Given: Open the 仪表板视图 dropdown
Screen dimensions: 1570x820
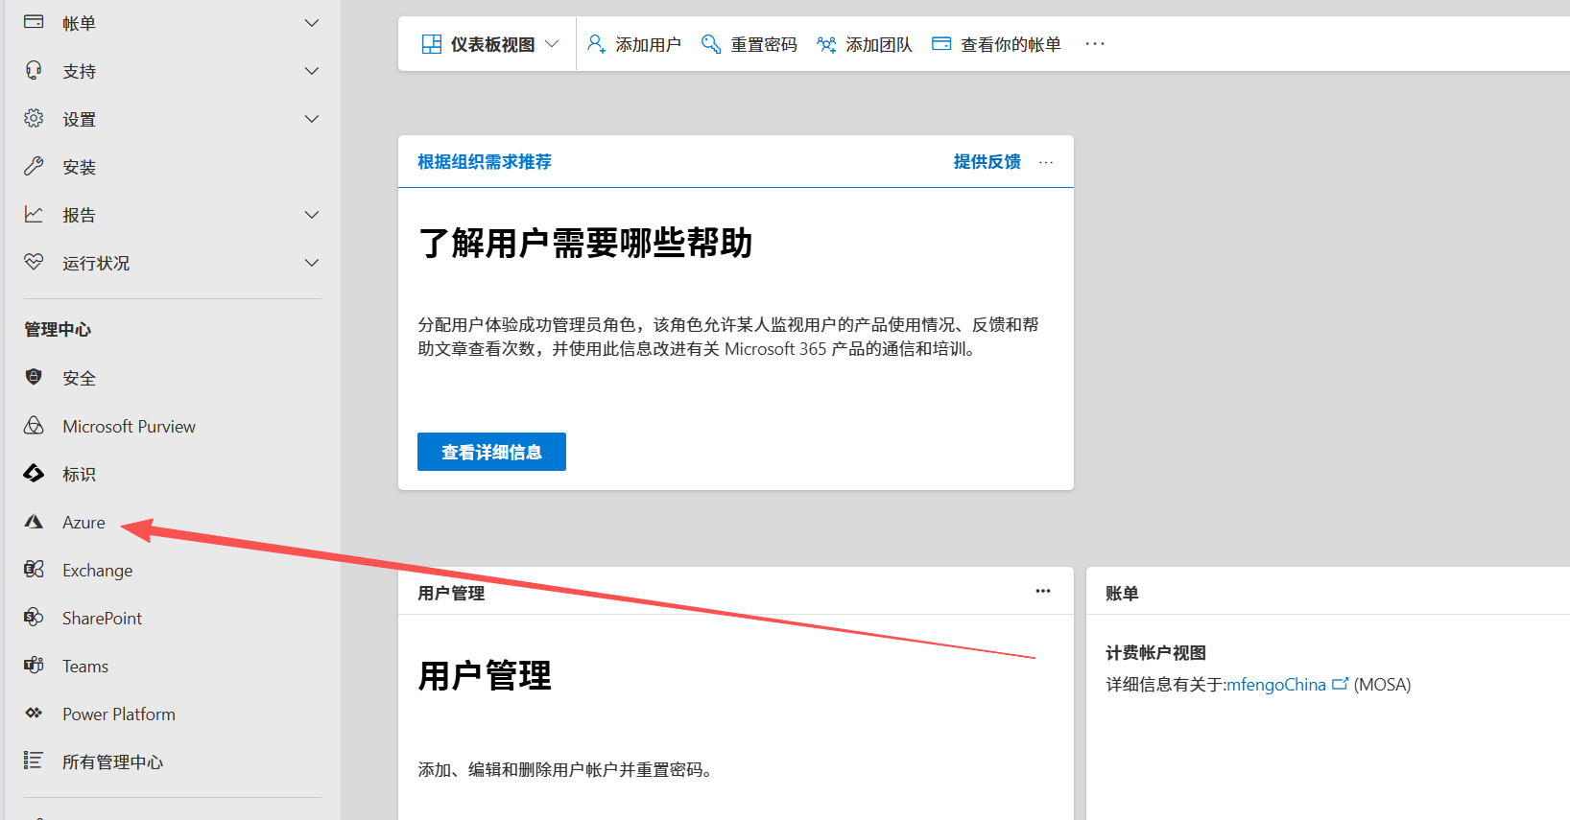Looking at the screenshot, I should pyautogui.click(x=489, y=44).
